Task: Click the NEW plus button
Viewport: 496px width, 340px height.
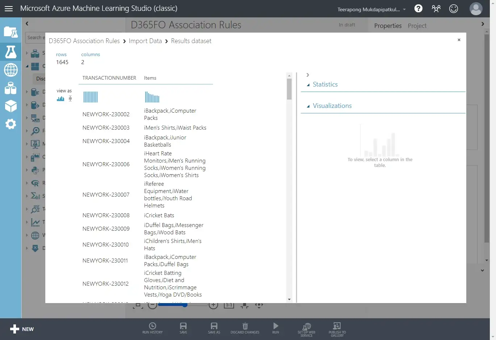Action: click(22, 329)
